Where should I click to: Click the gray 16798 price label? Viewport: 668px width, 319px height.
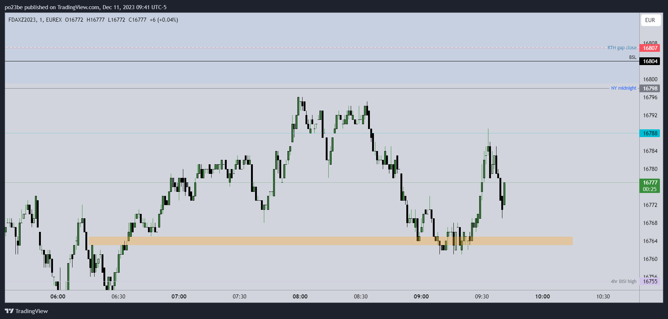click(x=650, y=89)
